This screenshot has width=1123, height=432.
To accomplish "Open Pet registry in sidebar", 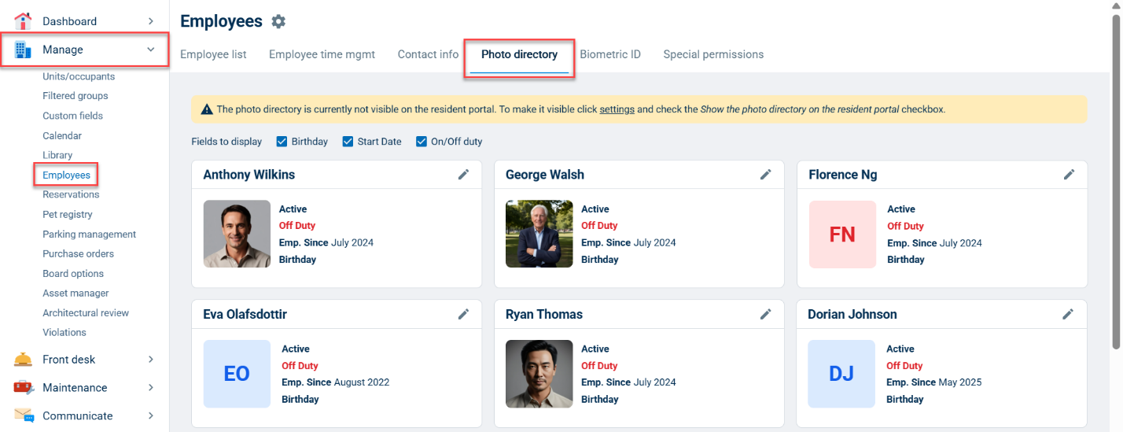I will (68, 214).
